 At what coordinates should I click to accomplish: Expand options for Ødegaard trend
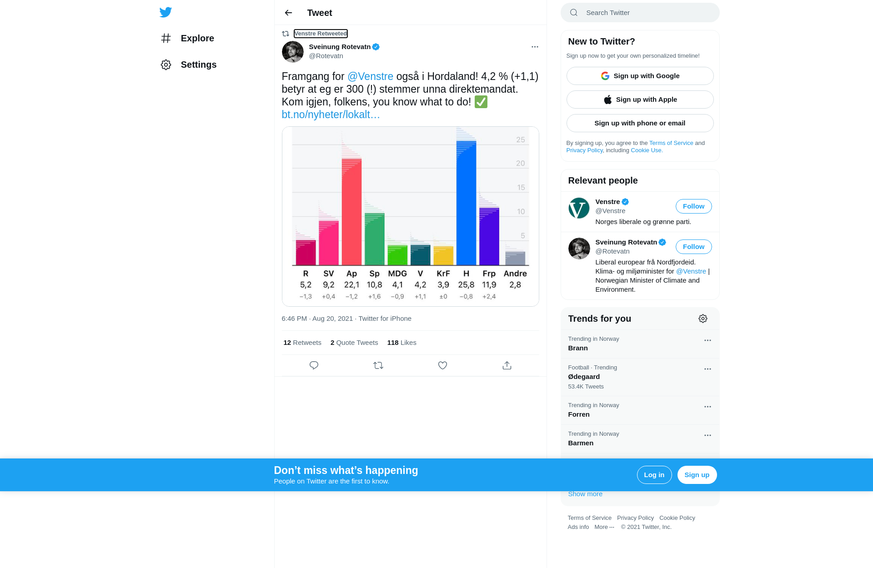tap(707, 369)
